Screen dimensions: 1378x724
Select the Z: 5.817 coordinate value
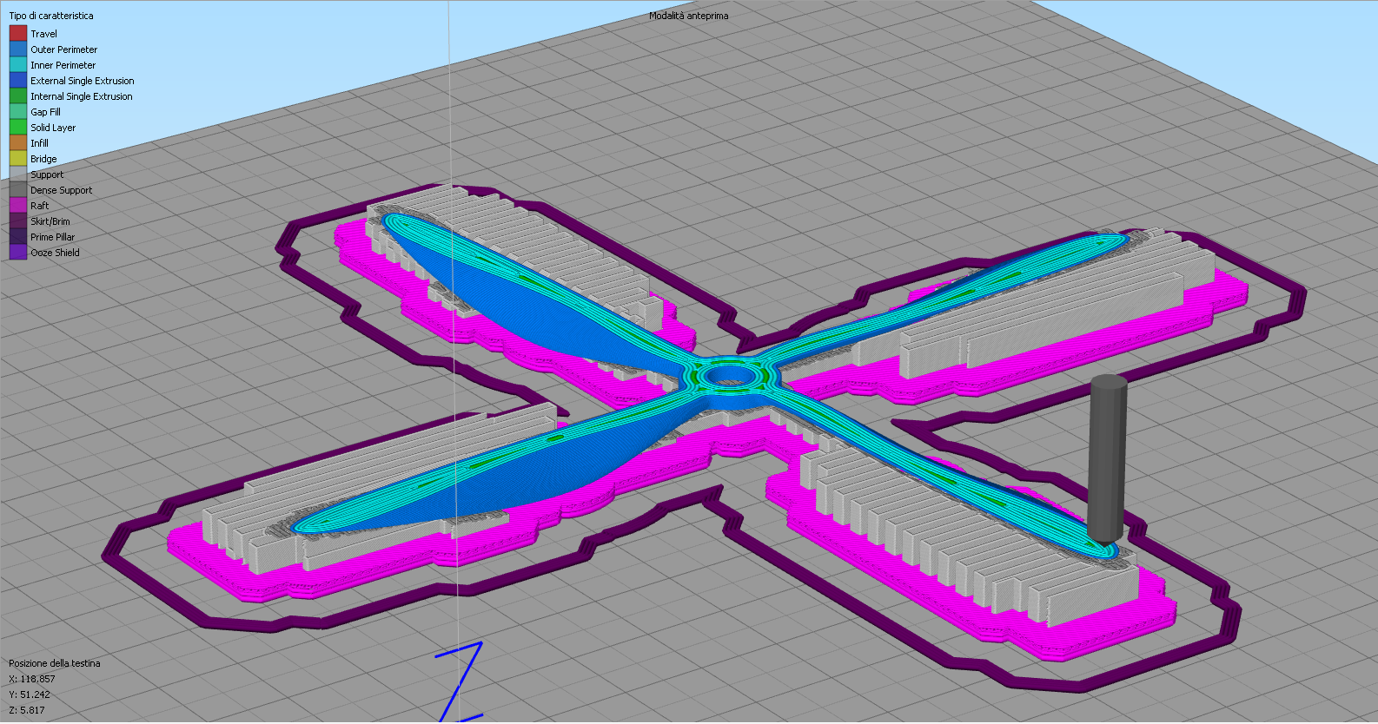pos(27,710)
